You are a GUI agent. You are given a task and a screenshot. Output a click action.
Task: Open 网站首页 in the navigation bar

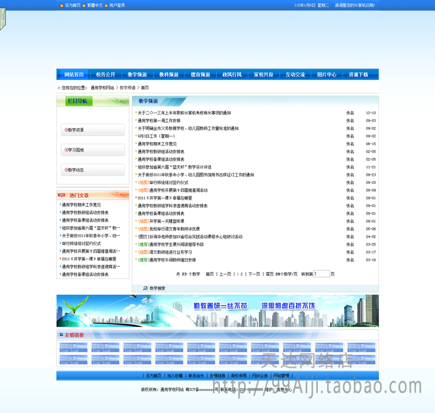click(74, 75)
